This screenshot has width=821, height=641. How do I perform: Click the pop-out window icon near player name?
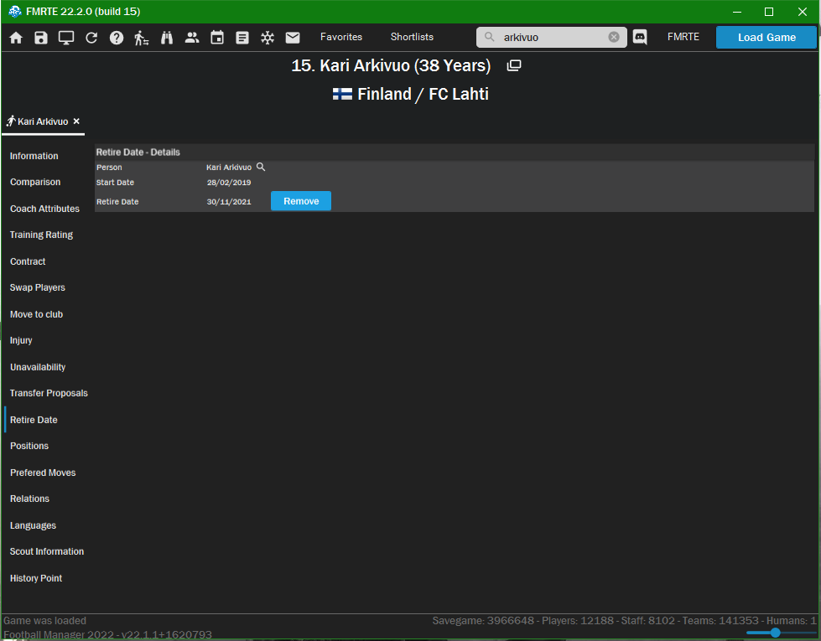pyautogui.click(x=514, y=65)
